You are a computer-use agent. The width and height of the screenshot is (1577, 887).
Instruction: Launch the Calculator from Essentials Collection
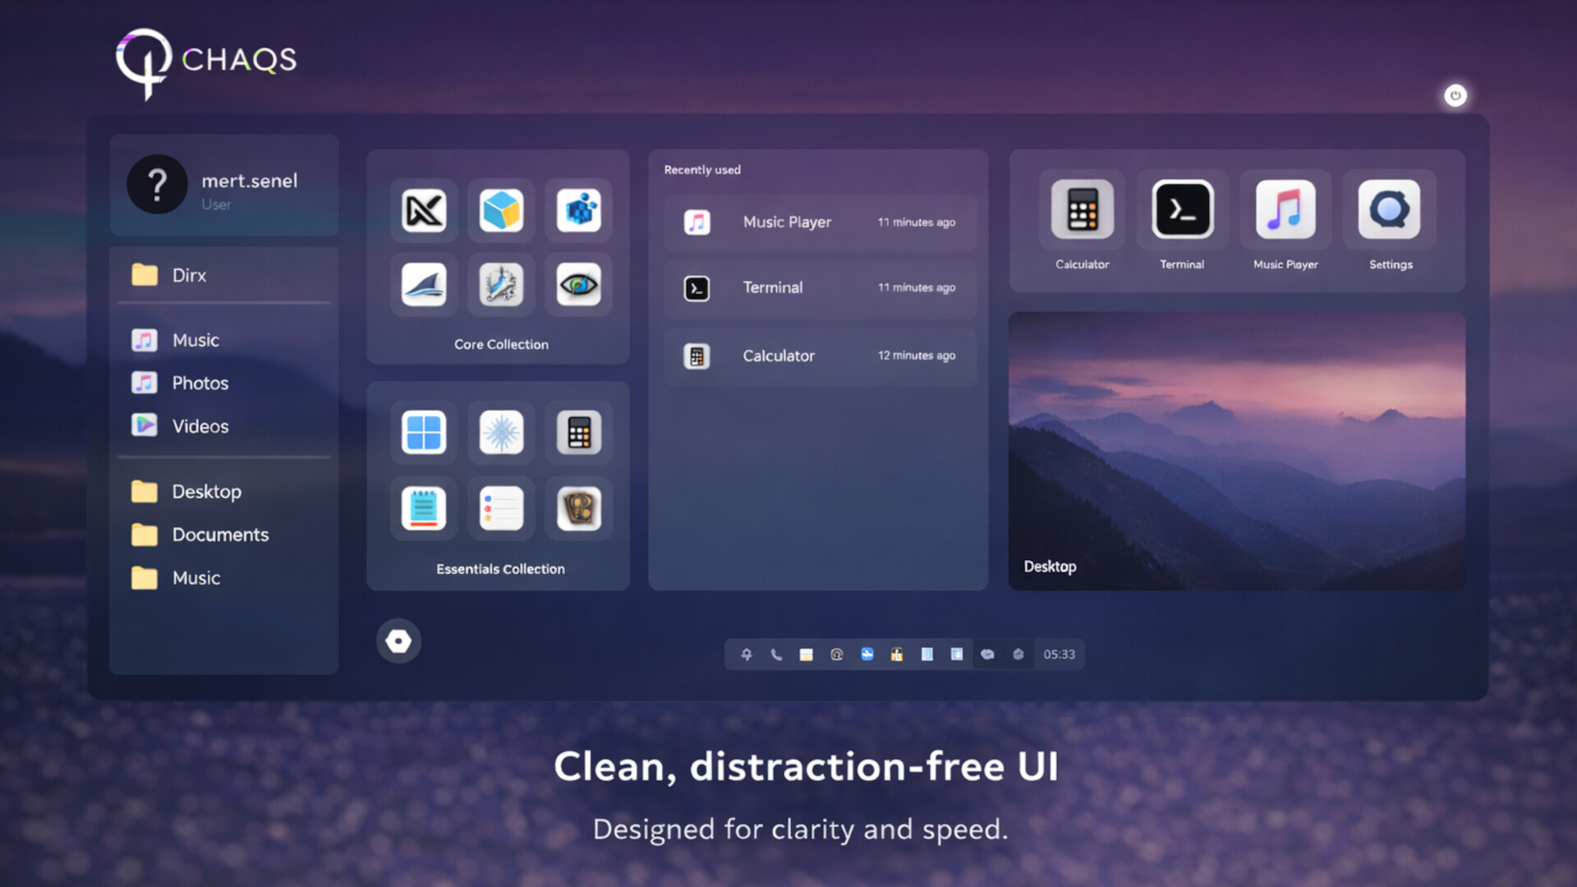pos(578,433)
